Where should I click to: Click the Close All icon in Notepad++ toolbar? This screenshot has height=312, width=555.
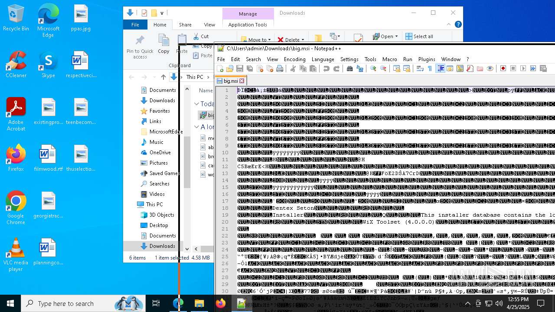click(270, 68)
